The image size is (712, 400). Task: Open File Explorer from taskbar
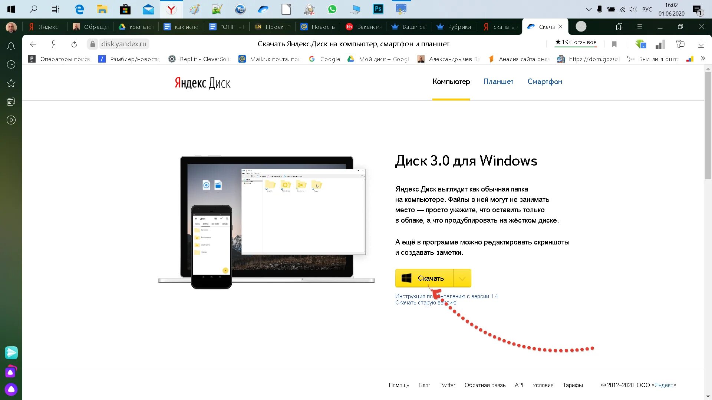pyautogui.click(x=102, y=9)
